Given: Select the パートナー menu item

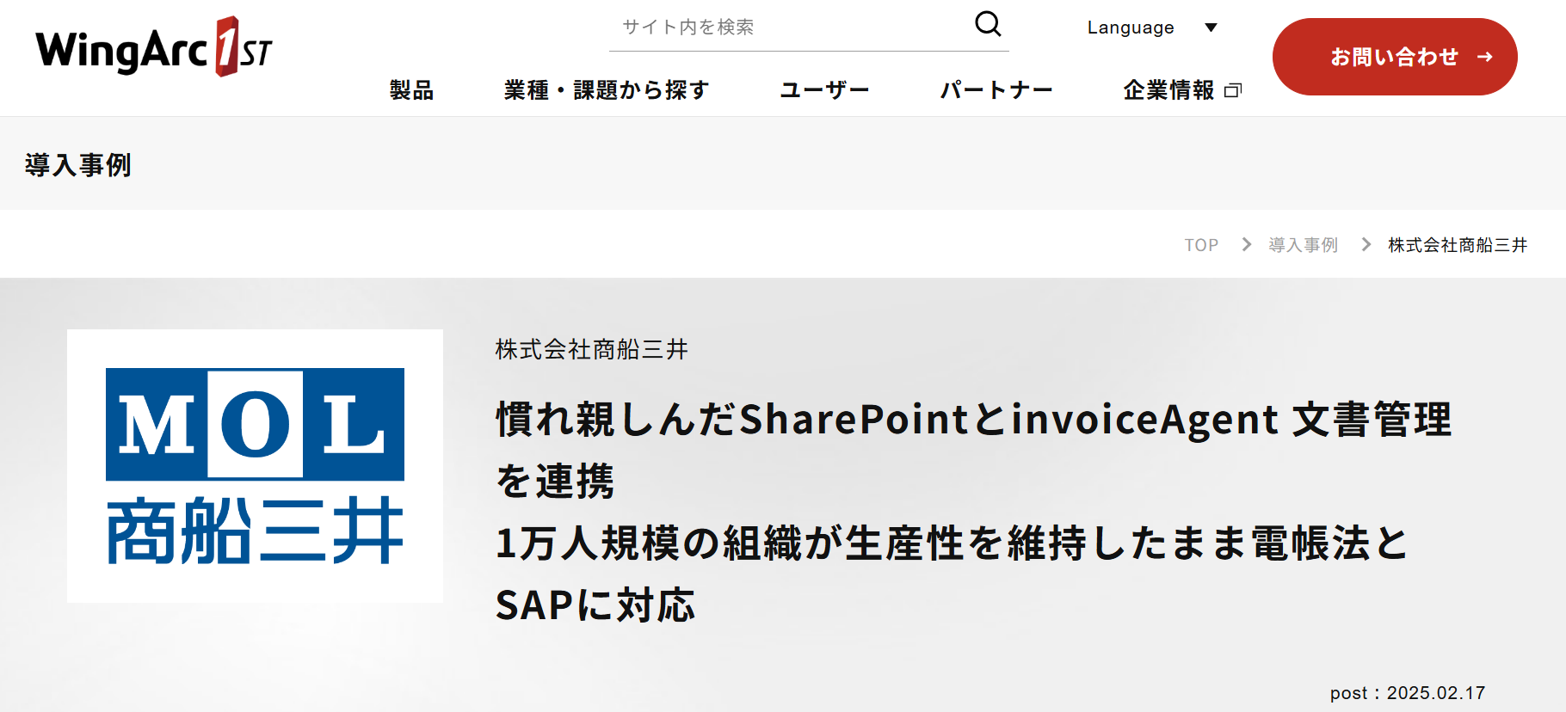Looking at the screenshot, I should pyautogui.click(x=996, y=90).
